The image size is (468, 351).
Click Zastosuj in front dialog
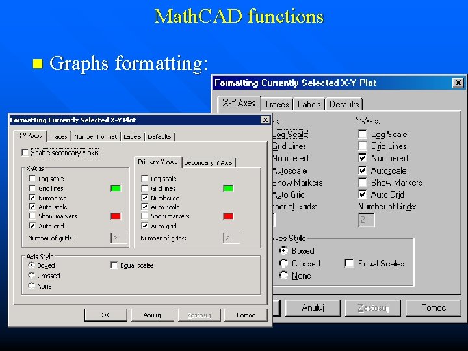[199, 315]
